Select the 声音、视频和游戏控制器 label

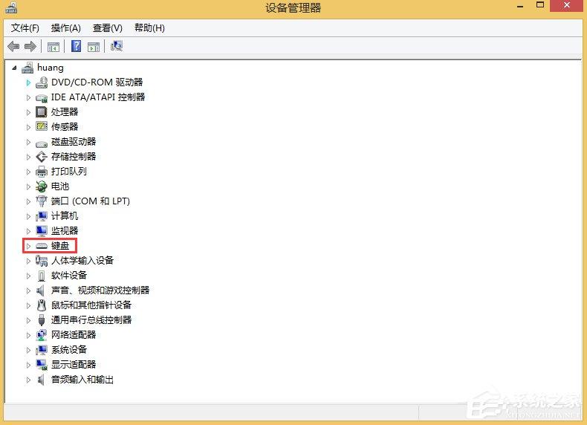point(100,291)
